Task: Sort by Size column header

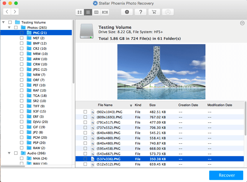Action: pyautogui.click(x=152, y=105)
